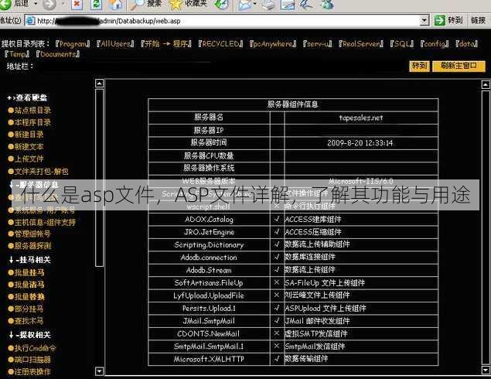491x379 pixels.
Task: Open the 『Program』 directory link
Action: pyautogui.click(x=73, y=43)
